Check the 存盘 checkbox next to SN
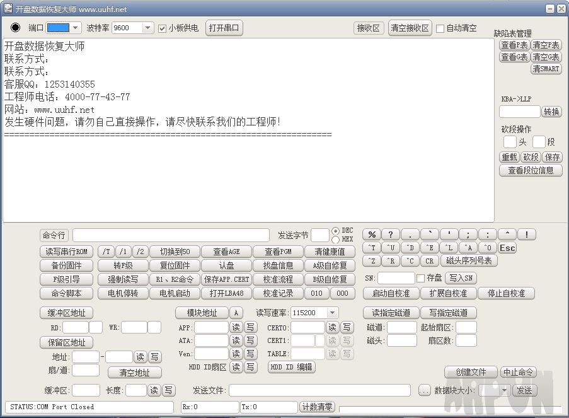The image size is (569, 418). [420, 278]
